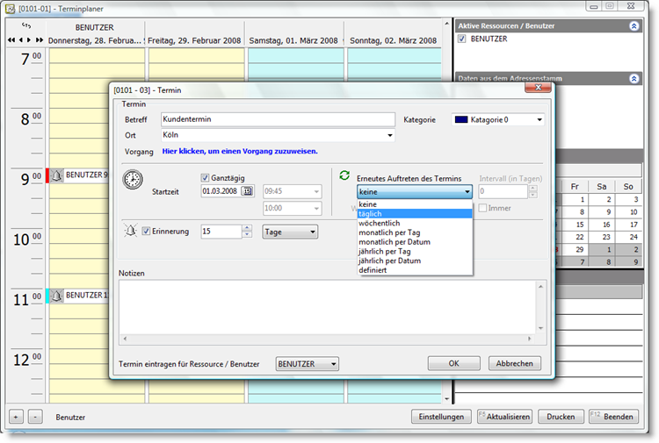Uncheck the Ganztägig checkbox
The width and height of the screenshot is (659, 443).
coord(206,177)
